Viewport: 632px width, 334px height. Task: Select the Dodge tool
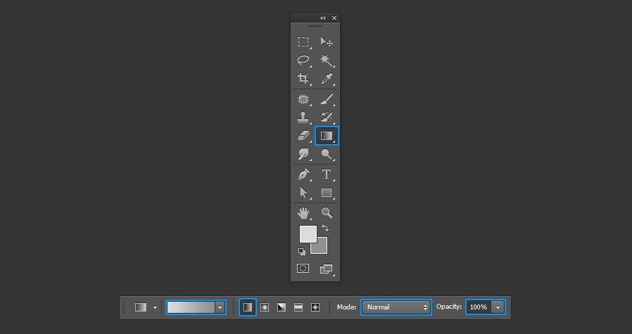[x=327, y=154]
